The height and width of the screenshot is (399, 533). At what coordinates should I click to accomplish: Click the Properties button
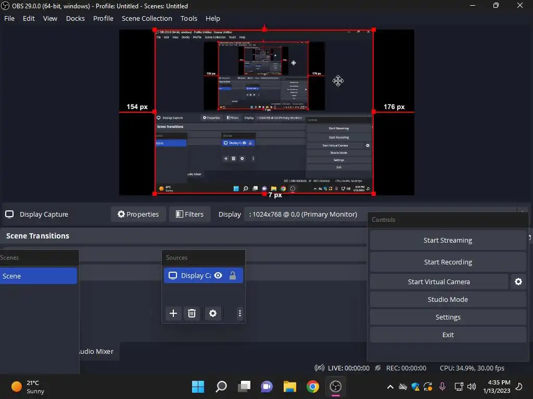click(x=138, y=214)
